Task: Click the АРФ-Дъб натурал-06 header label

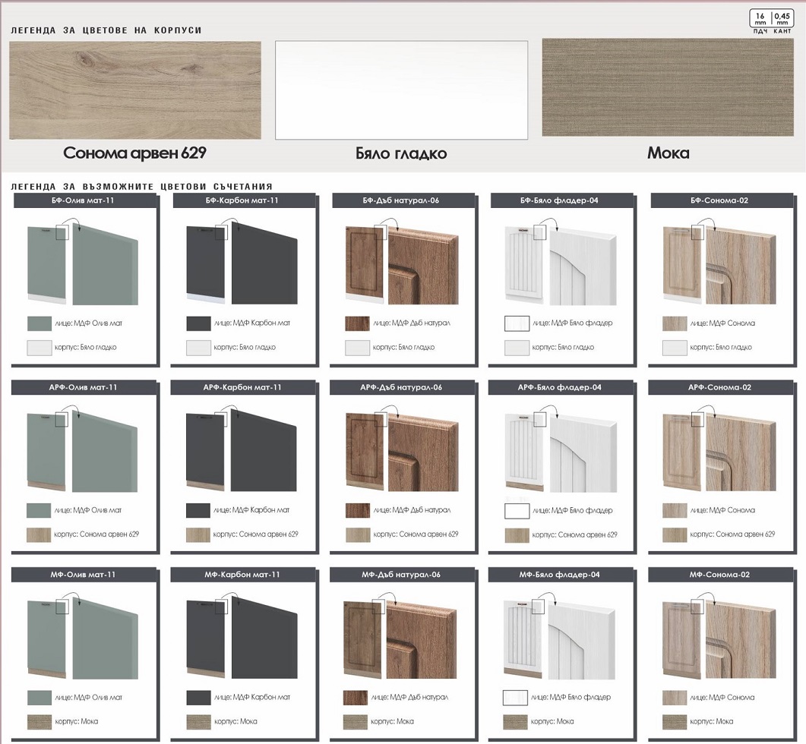Action: (x=402, y=387)
